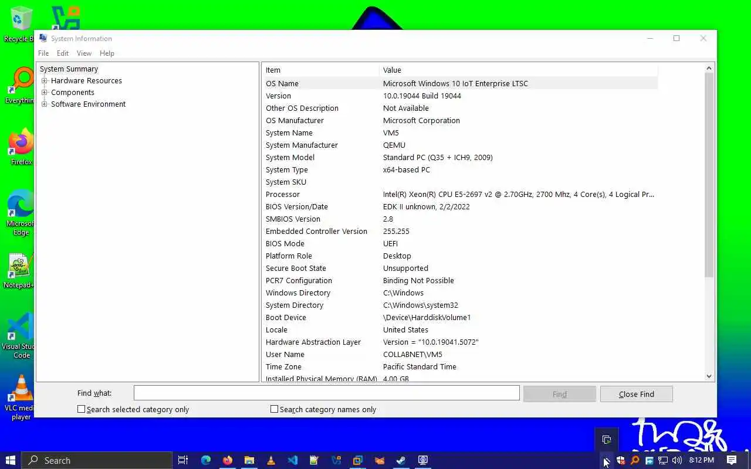Image resolution: width=751 pixels, height=469 pixels.
Task: Click the Find what input field
Action: (327, 393)
